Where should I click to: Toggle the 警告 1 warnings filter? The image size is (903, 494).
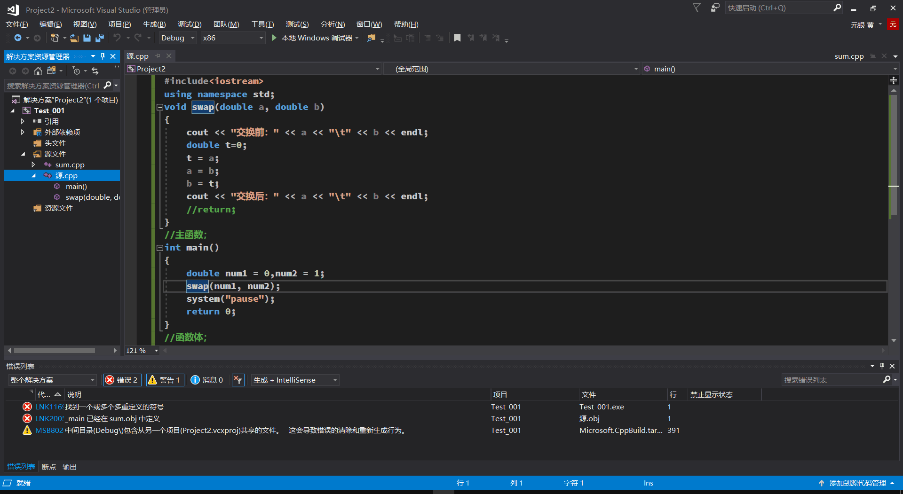pos(164,380)
